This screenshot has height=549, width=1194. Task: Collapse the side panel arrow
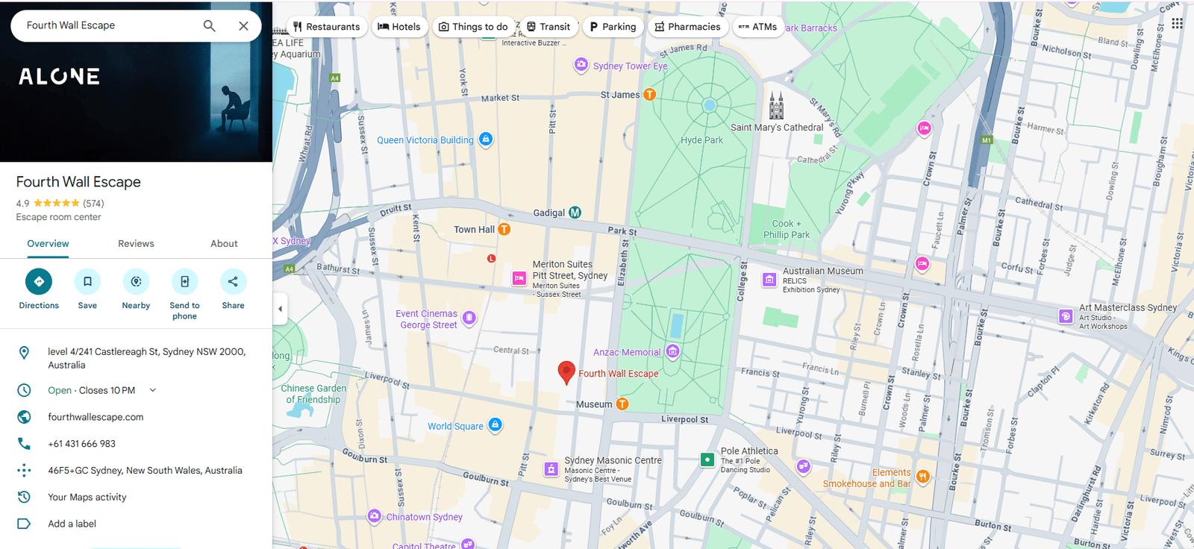click(280, 309)
